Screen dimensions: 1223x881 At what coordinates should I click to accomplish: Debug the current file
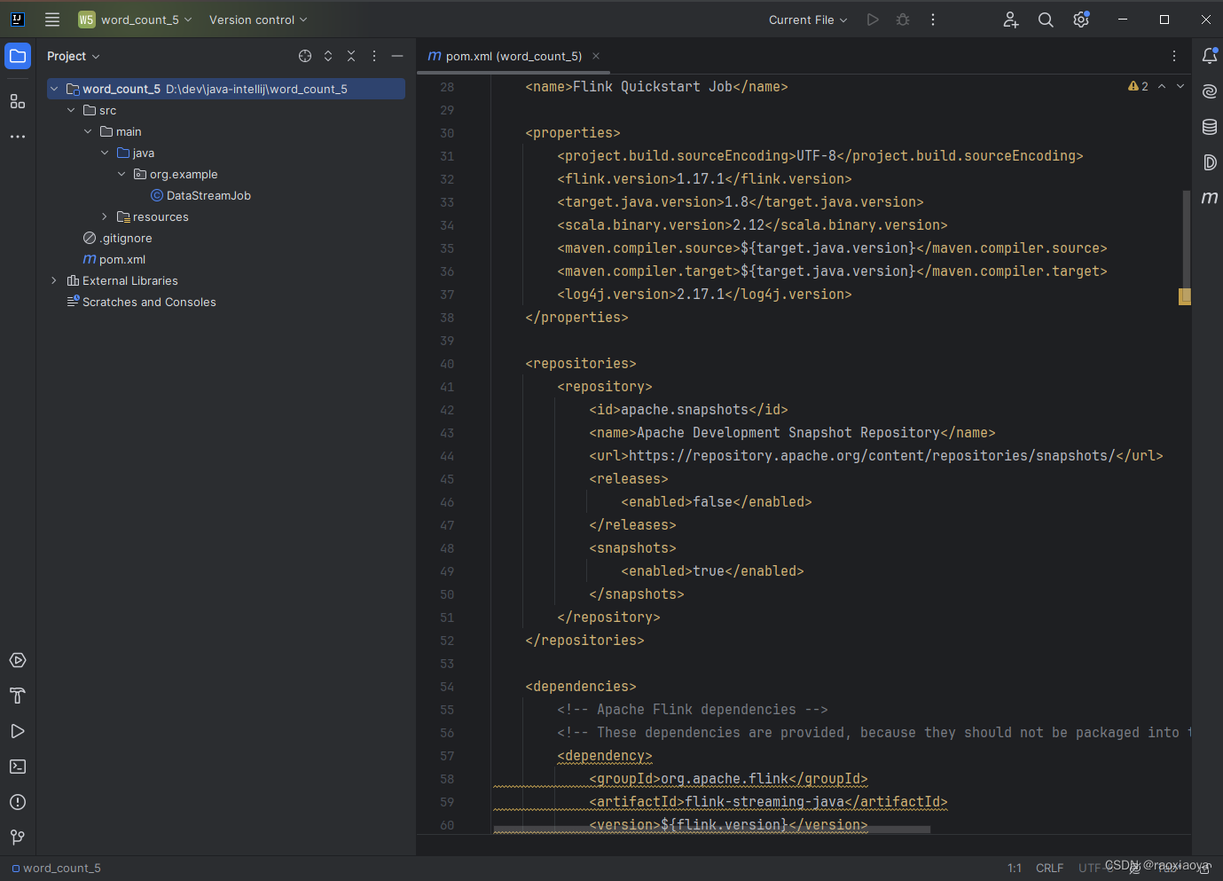point(903,20)
